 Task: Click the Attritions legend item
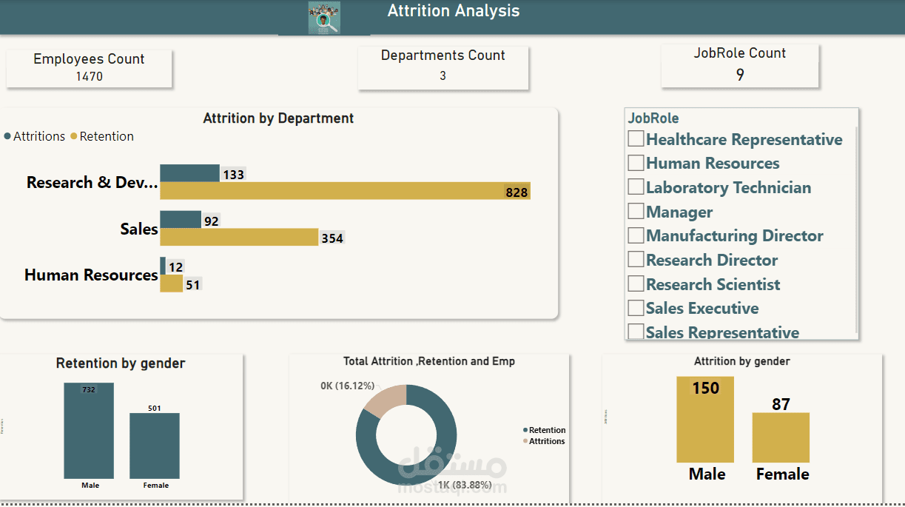[x=33, y=136]
